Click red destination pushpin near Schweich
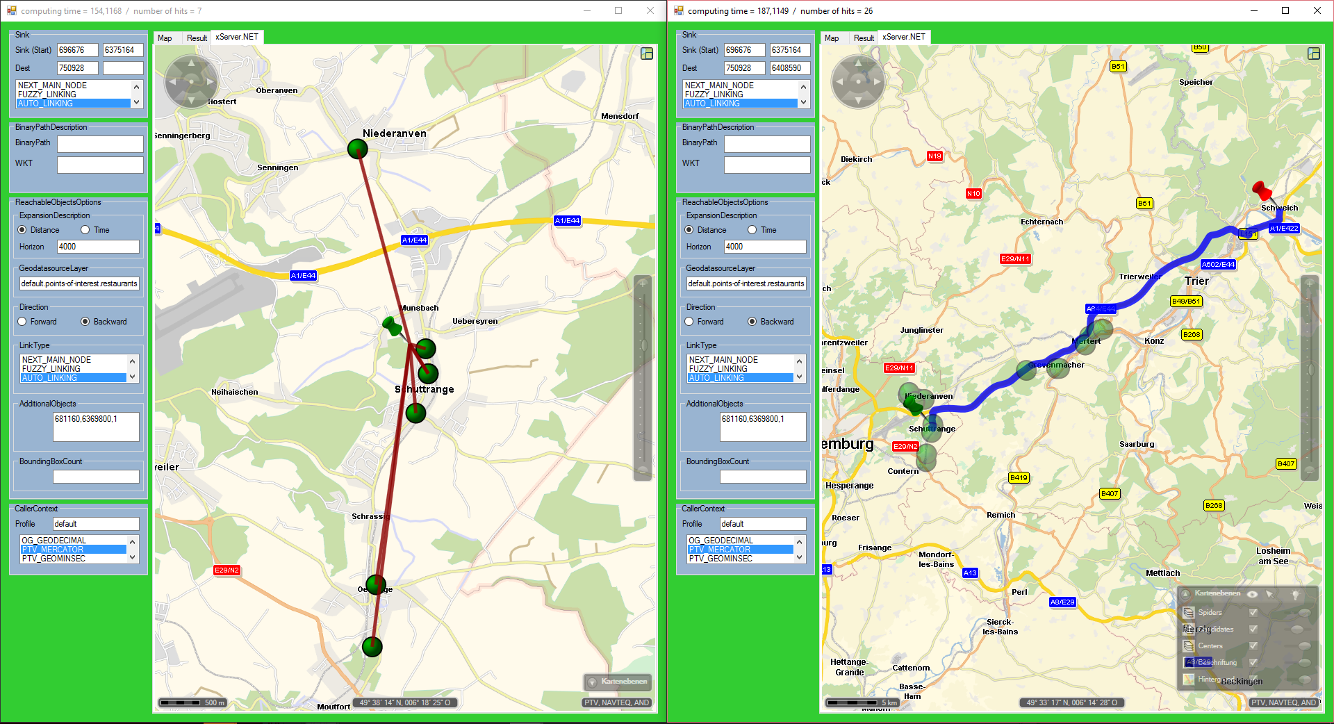 click(x=1261, y=190)
